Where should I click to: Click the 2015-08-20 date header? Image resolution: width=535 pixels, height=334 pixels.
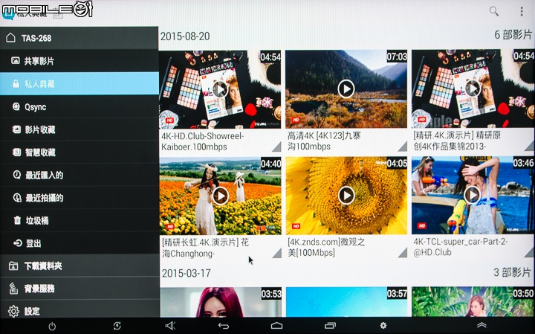185,36
